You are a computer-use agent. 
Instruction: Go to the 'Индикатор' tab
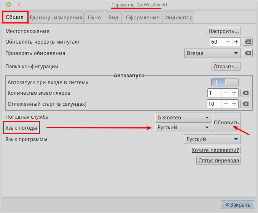[179, 17]
